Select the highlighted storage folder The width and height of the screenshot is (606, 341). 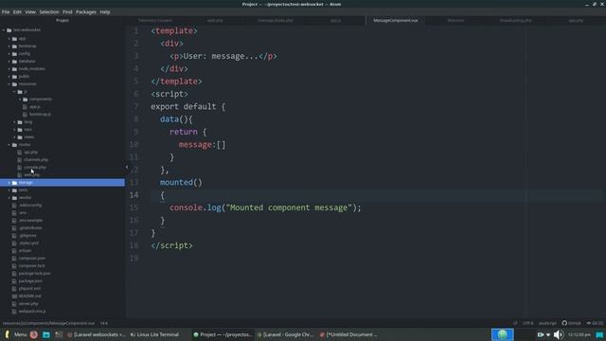(62, 183)
